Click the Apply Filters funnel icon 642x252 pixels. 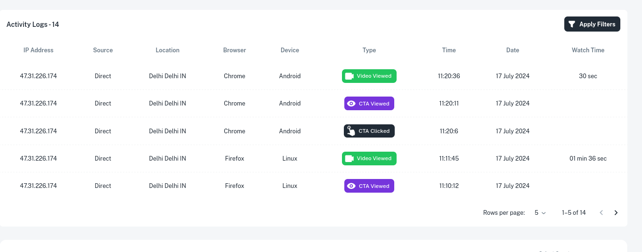572,24
